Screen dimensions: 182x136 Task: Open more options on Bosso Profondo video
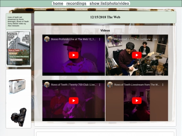pos(99,39)
